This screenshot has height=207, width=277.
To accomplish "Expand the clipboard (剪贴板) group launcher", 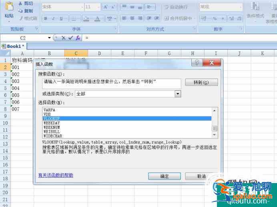I will 37,28.
